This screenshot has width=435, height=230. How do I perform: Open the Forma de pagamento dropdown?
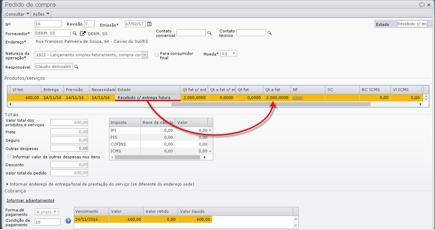(47, 212)
